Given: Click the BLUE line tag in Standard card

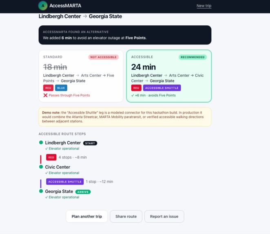Looking at the screenshot, I should (61, 88).
